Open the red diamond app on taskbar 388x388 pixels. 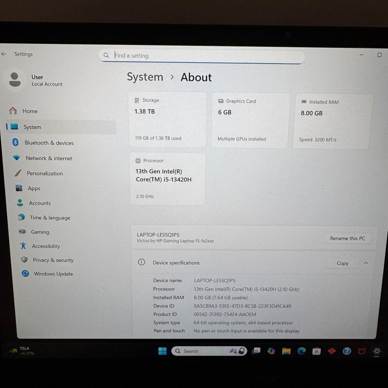(332, 351)
